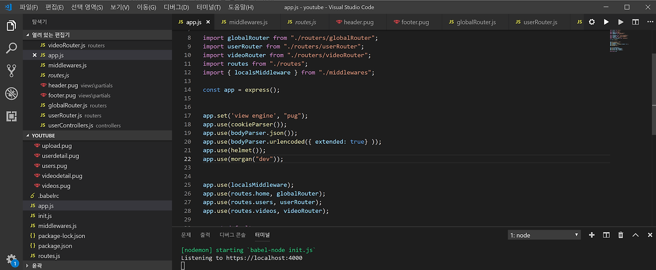Viewport: 656px width, 270px height.
Task: Close app.js in the open editors list
Action: click(35, 55)
